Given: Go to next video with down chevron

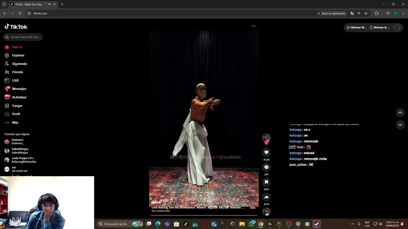Looking at the screenshot, I should (400, 125).
